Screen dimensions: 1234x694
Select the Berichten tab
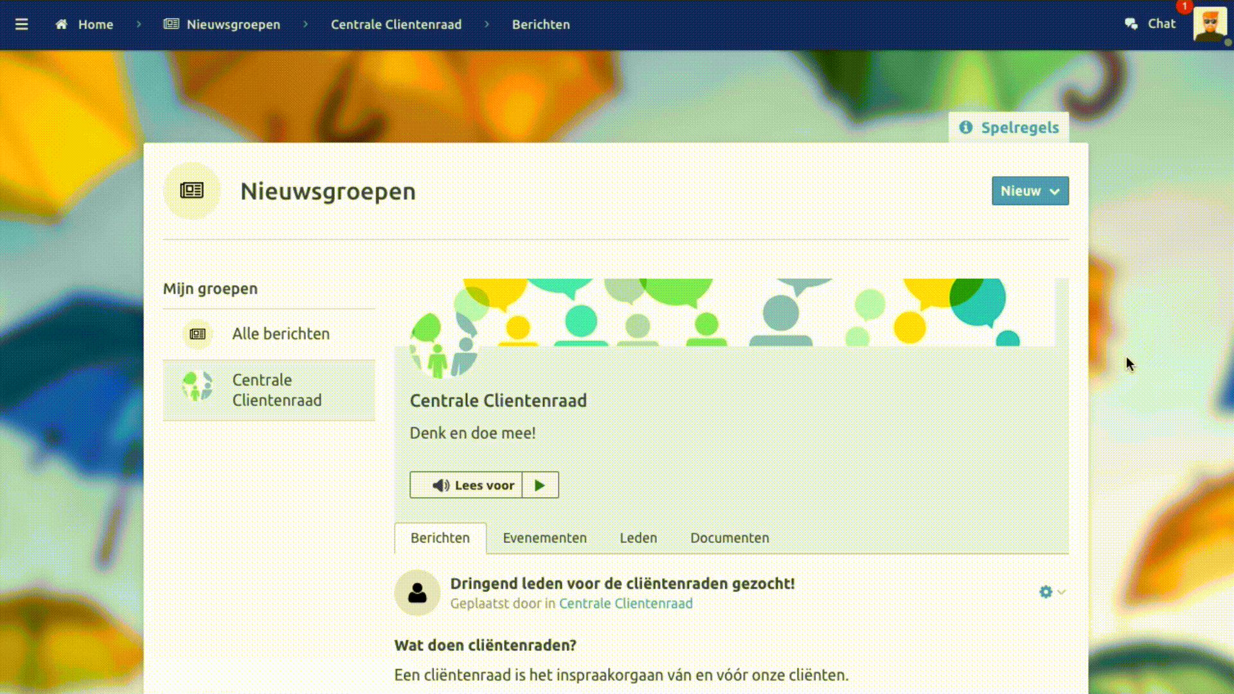(440, 538)
